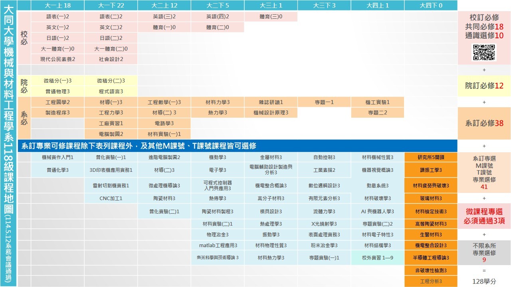Click the 進階電腦製圖2 elective cell
This screenshot has width=511, height=287.
[x=164, y=157]
